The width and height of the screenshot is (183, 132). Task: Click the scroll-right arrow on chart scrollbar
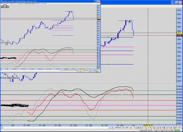[x=112, y=128]
